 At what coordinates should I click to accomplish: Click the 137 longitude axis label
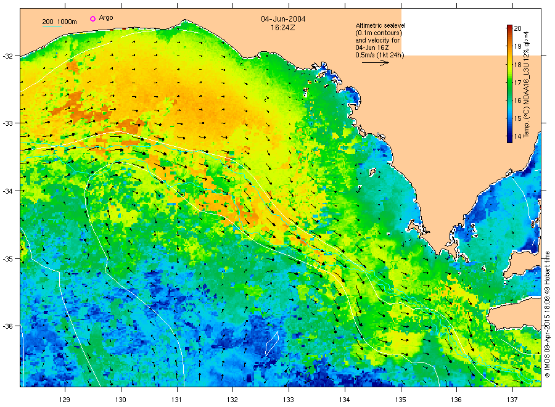[x=512, y=400]
